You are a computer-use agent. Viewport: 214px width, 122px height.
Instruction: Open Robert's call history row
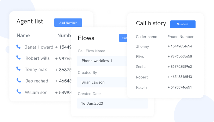pyautogui.click(x=142, y=77)
